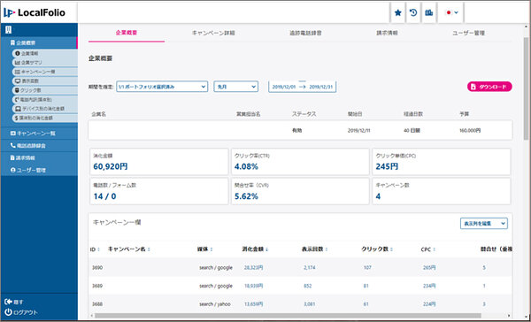Click the LocalFolio logo
This screenshot has height=322, width=531.
(x=35, y=13)
